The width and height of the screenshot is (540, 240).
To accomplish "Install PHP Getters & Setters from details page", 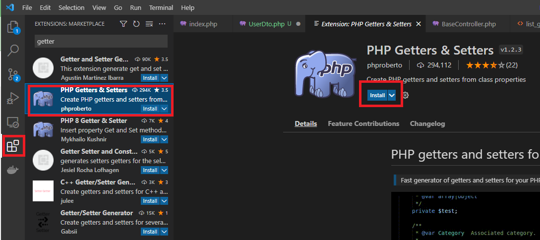I will (377, 95).
